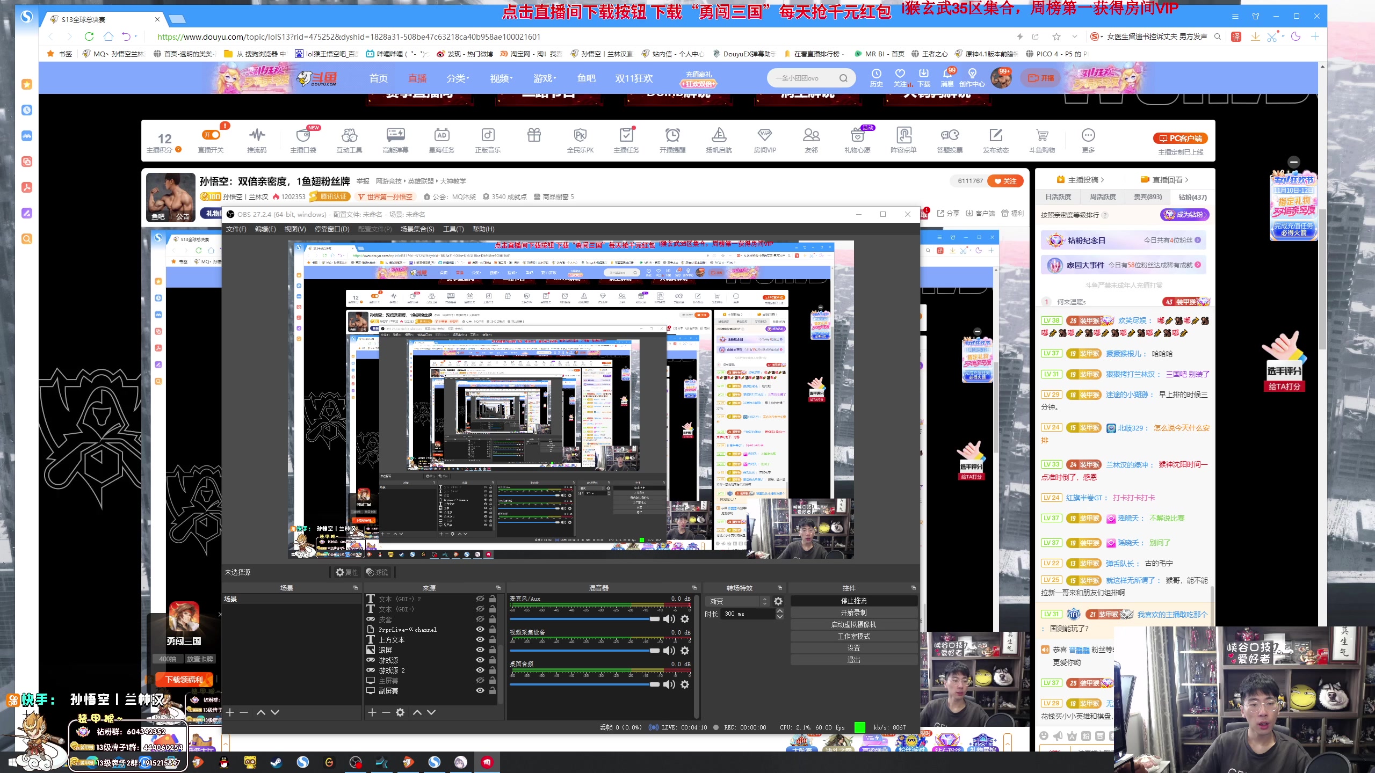Mute the 桌面音频 speaker icon in OBS
Viewport: 1375px width, 773px height.
(669, 684)
